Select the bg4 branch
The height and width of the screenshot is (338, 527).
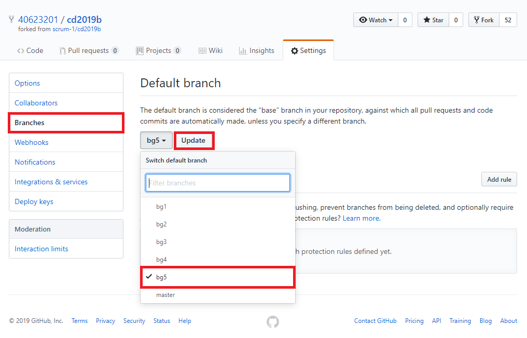click(218, 259)
